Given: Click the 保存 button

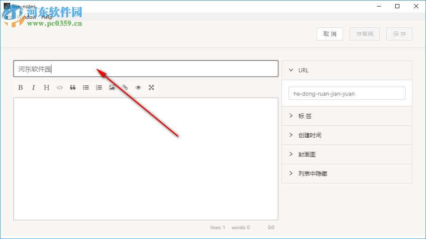Looking at the screenshot, I should click(399, 34).
